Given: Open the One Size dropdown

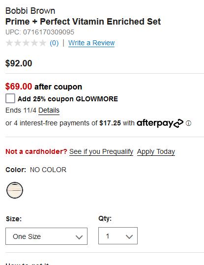Looking at the screenshot, I should click(47, 236).
